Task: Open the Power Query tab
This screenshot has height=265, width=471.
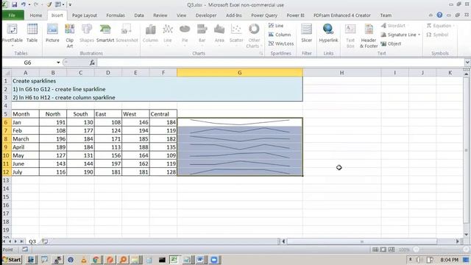Action: pos(264,15)
